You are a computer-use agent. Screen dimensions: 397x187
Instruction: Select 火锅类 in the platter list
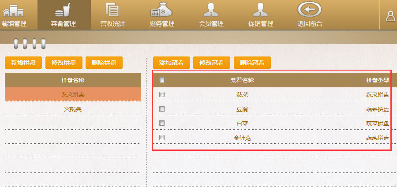(x=73, y=108)
